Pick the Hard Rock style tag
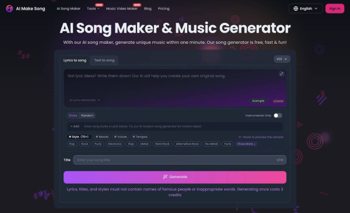350x213 pixels. (162, 144)
